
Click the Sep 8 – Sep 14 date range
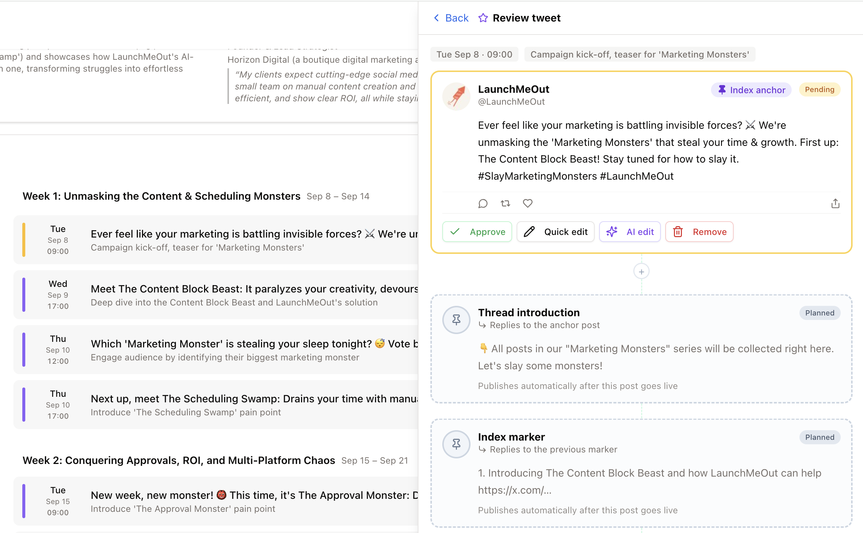(338, 196)
